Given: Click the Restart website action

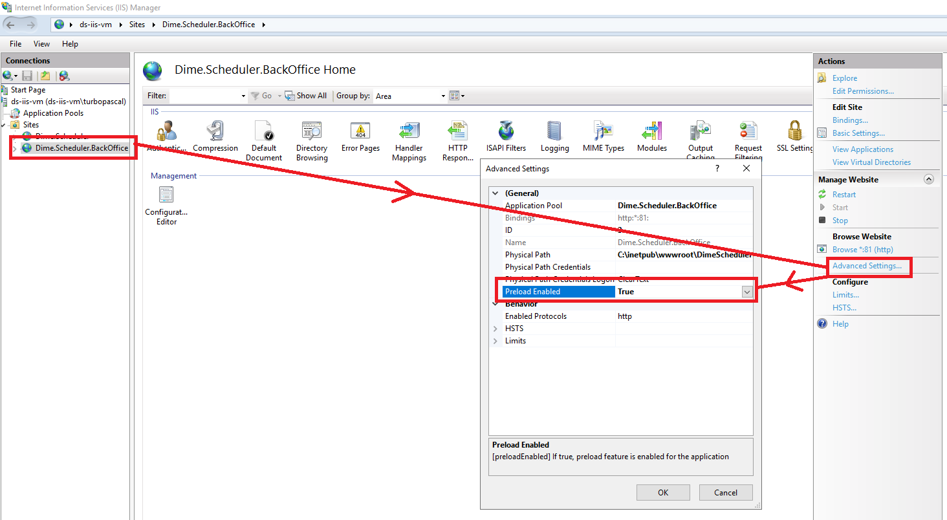Looking at the screenshot, I should (844, 195).
